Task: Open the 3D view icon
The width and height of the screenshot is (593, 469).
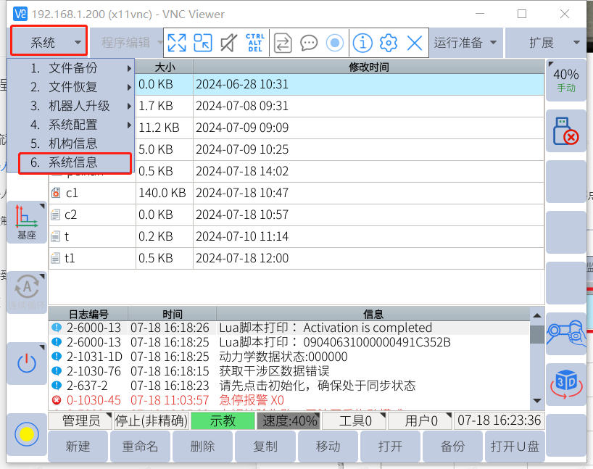Action: point(565,383)
